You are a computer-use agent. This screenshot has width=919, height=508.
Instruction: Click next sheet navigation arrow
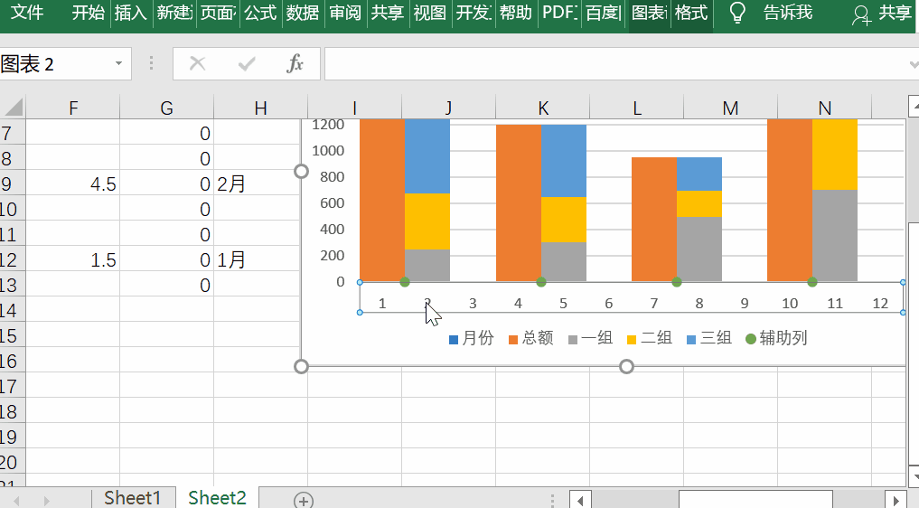46,501
